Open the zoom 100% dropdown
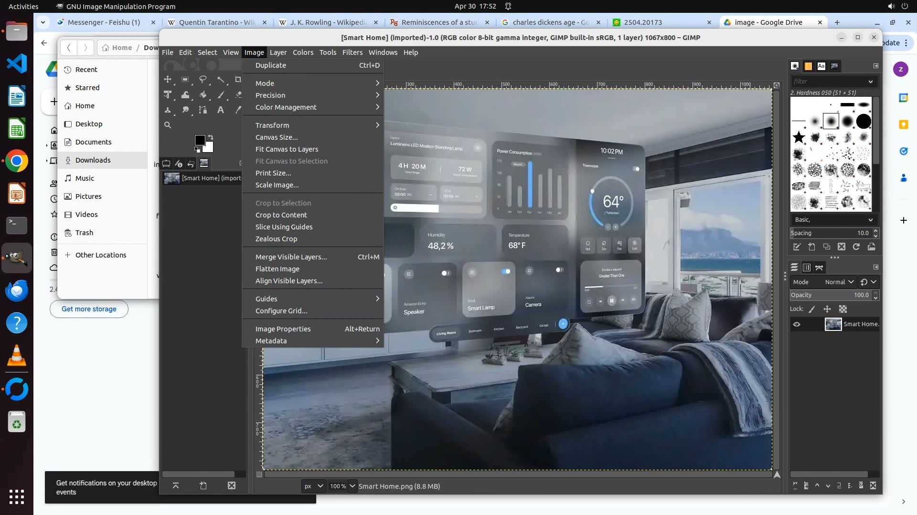The image size is (917, 515). 352,486
